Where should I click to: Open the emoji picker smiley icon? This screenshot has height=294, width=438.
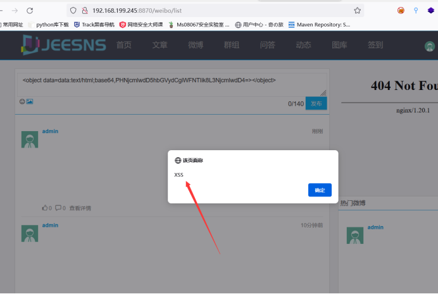click(22, 101)
